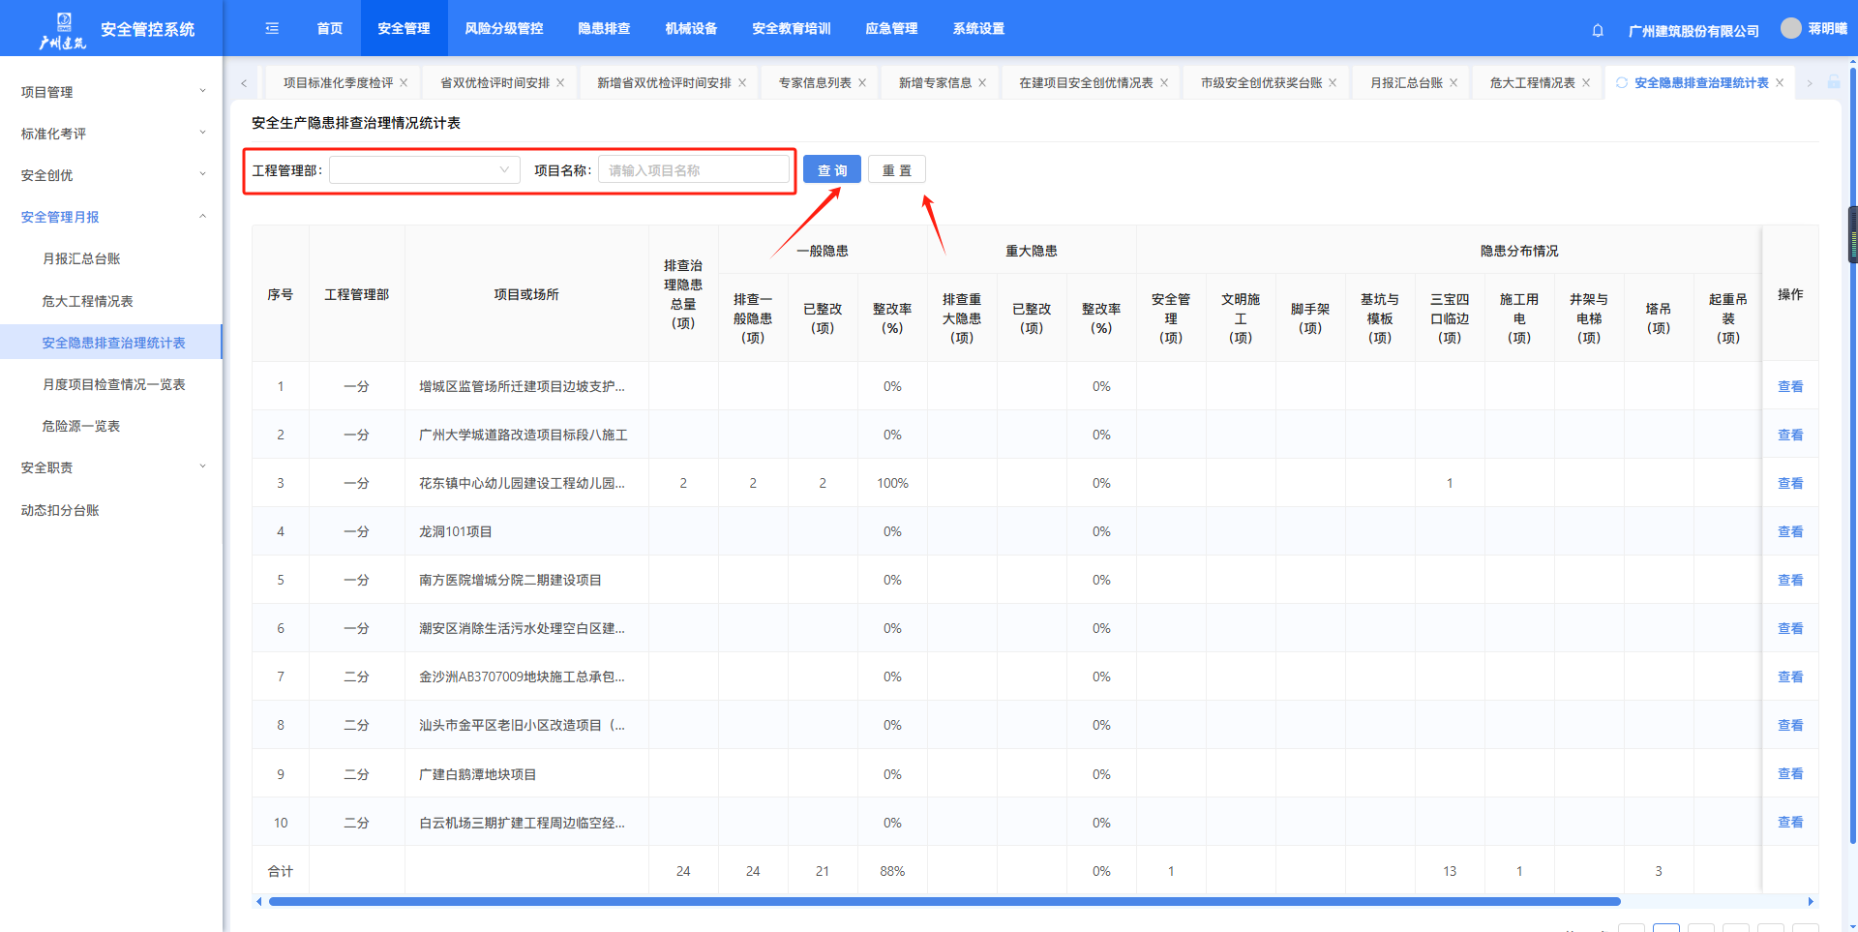Viewport: 1858px width, 932px height.
Task: Toggle the sidebar collapse hamburger icon
Action: [x=272, y=29]
